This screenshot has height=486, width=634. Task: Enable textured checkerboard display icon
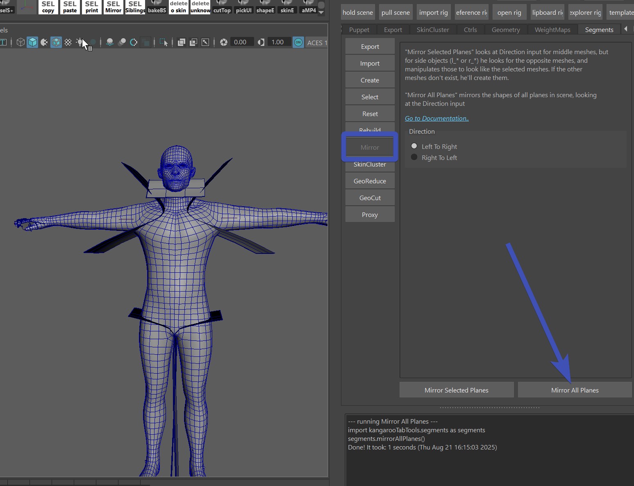(68, 42)
